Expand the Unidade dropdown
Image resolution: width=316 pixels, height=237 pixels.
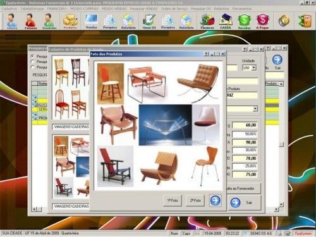click(254, 68)
